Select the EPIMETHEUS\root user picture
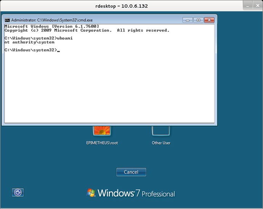 [x=102, y=131]
